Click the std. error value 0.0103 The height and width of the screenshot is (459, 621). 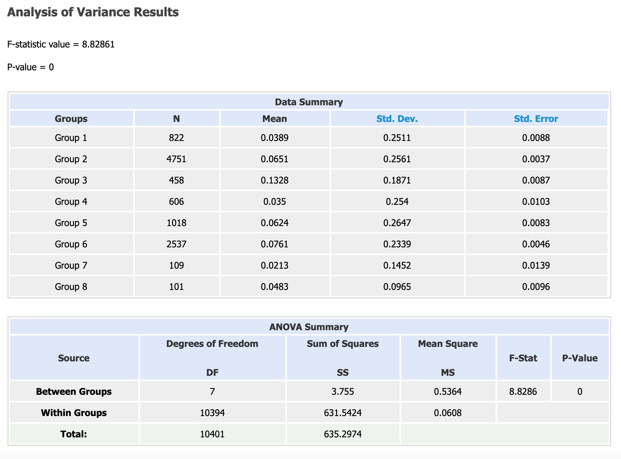coord(536,201)
